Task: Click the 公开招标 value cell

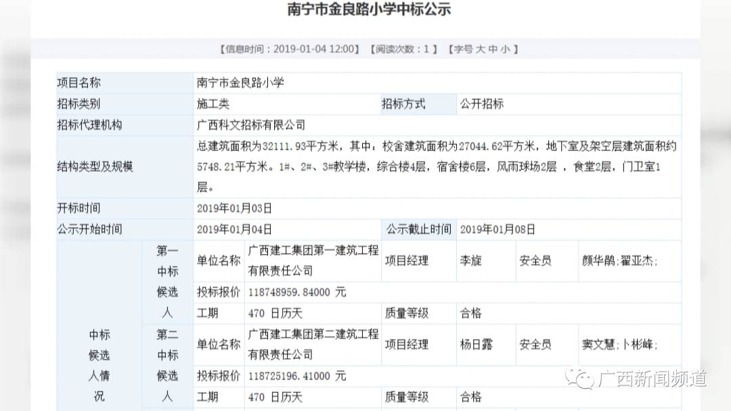Action: coord(569,104)
